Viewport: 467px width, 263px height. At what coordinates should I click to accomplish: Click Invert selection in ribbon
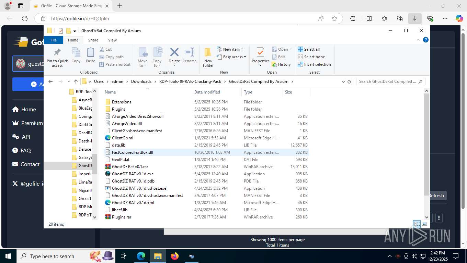[x=314, y=64]
